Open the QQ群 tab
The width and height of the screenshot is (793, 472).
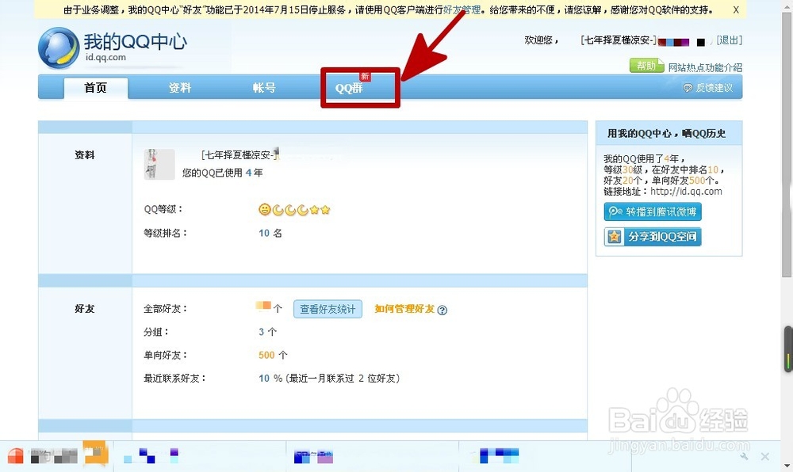point(349,89)
